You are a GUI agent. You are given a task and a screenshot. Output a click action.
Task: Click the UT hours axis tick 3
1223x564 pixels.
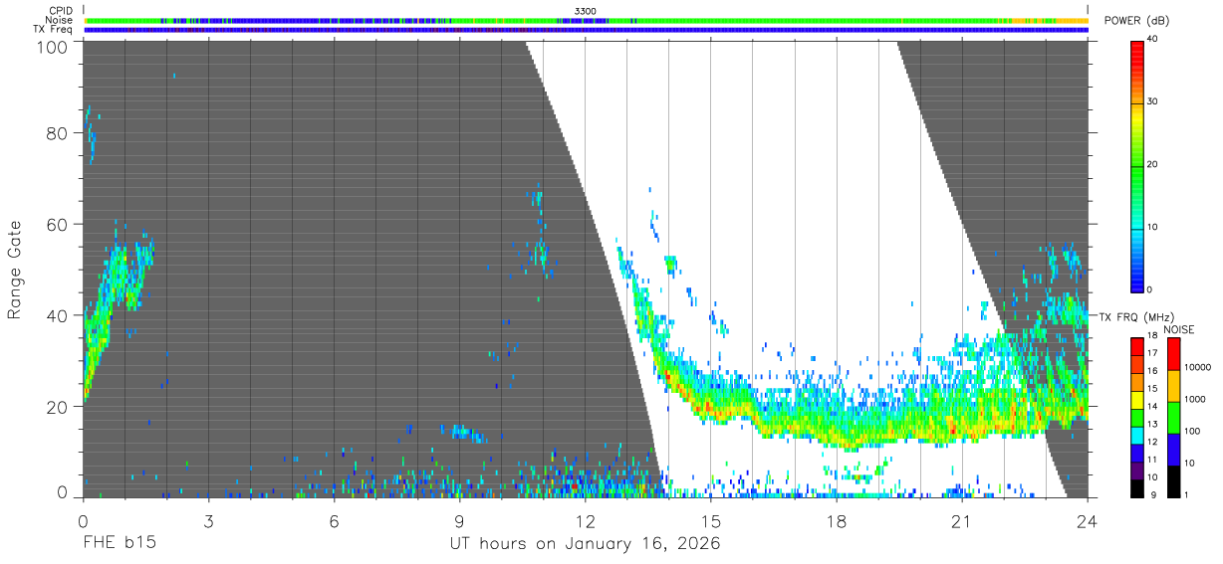[208, 521]
